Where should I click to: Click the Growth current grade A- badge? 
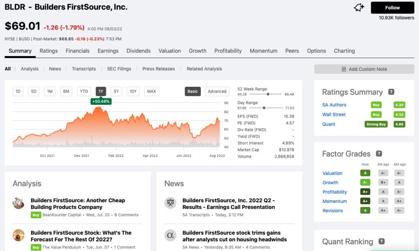[365, 182]
